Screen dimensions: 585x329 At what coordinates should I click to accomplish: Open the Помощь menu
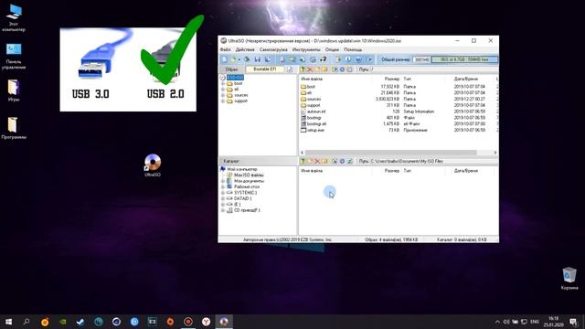pyautogui.click(x=353, y=49)
